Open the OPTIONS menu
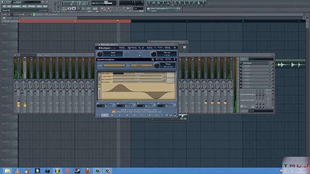This screenshot has height=174, width=310. click(x=31, y=6)
